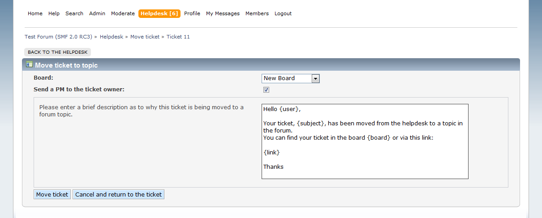Image resolution: width=542 pixels, height=218 pixels.
Task: Open the Helpdesk [6] menu tab
Action: point(159,13)
